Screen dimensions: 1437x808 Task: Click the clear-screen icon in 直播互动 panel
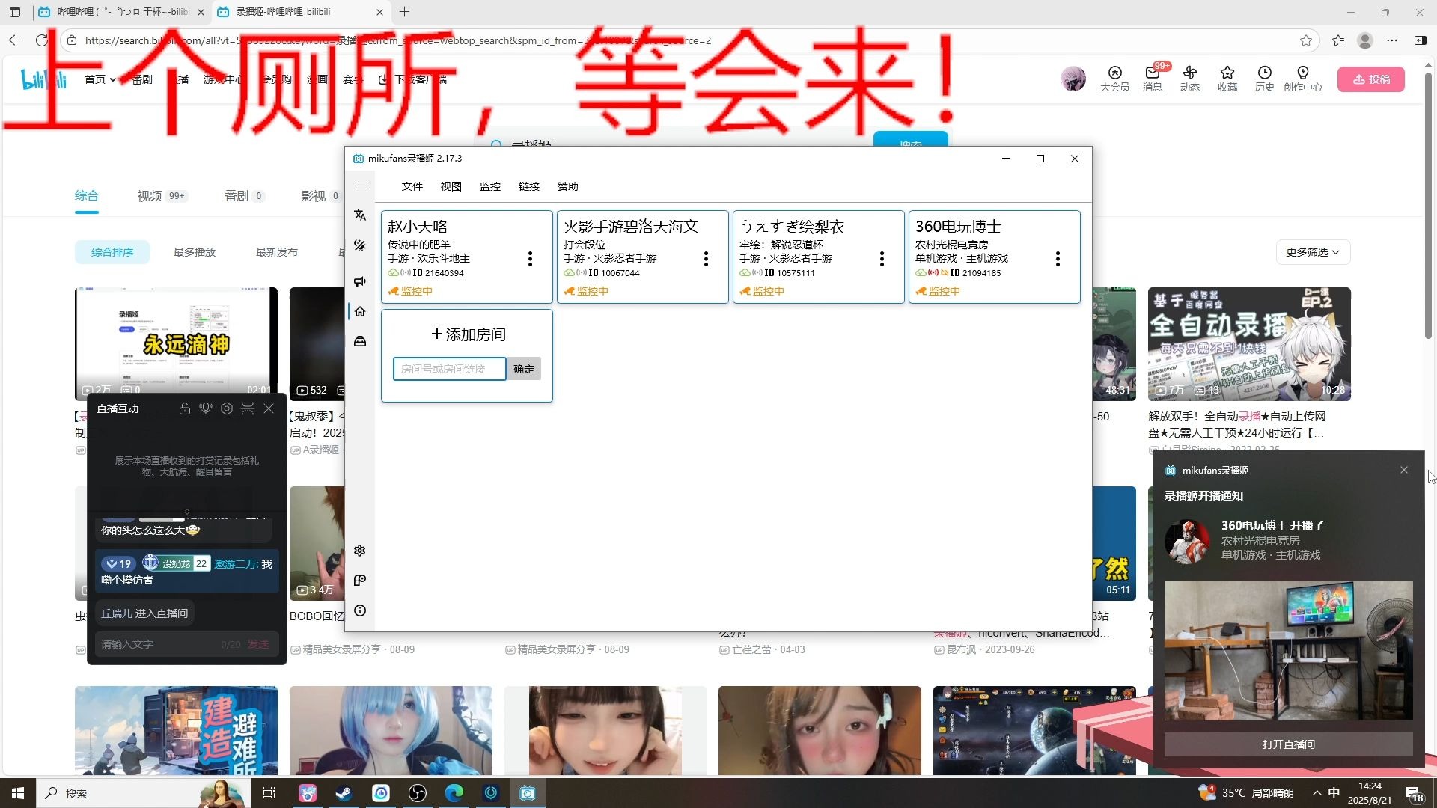click(248, 408)
